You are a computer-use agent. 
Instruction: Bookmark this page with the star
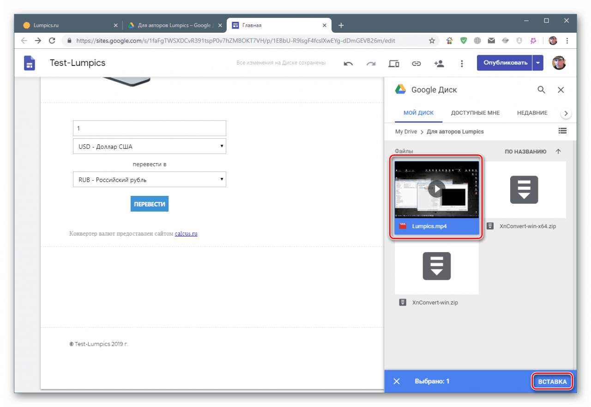[x=432, y=41]
